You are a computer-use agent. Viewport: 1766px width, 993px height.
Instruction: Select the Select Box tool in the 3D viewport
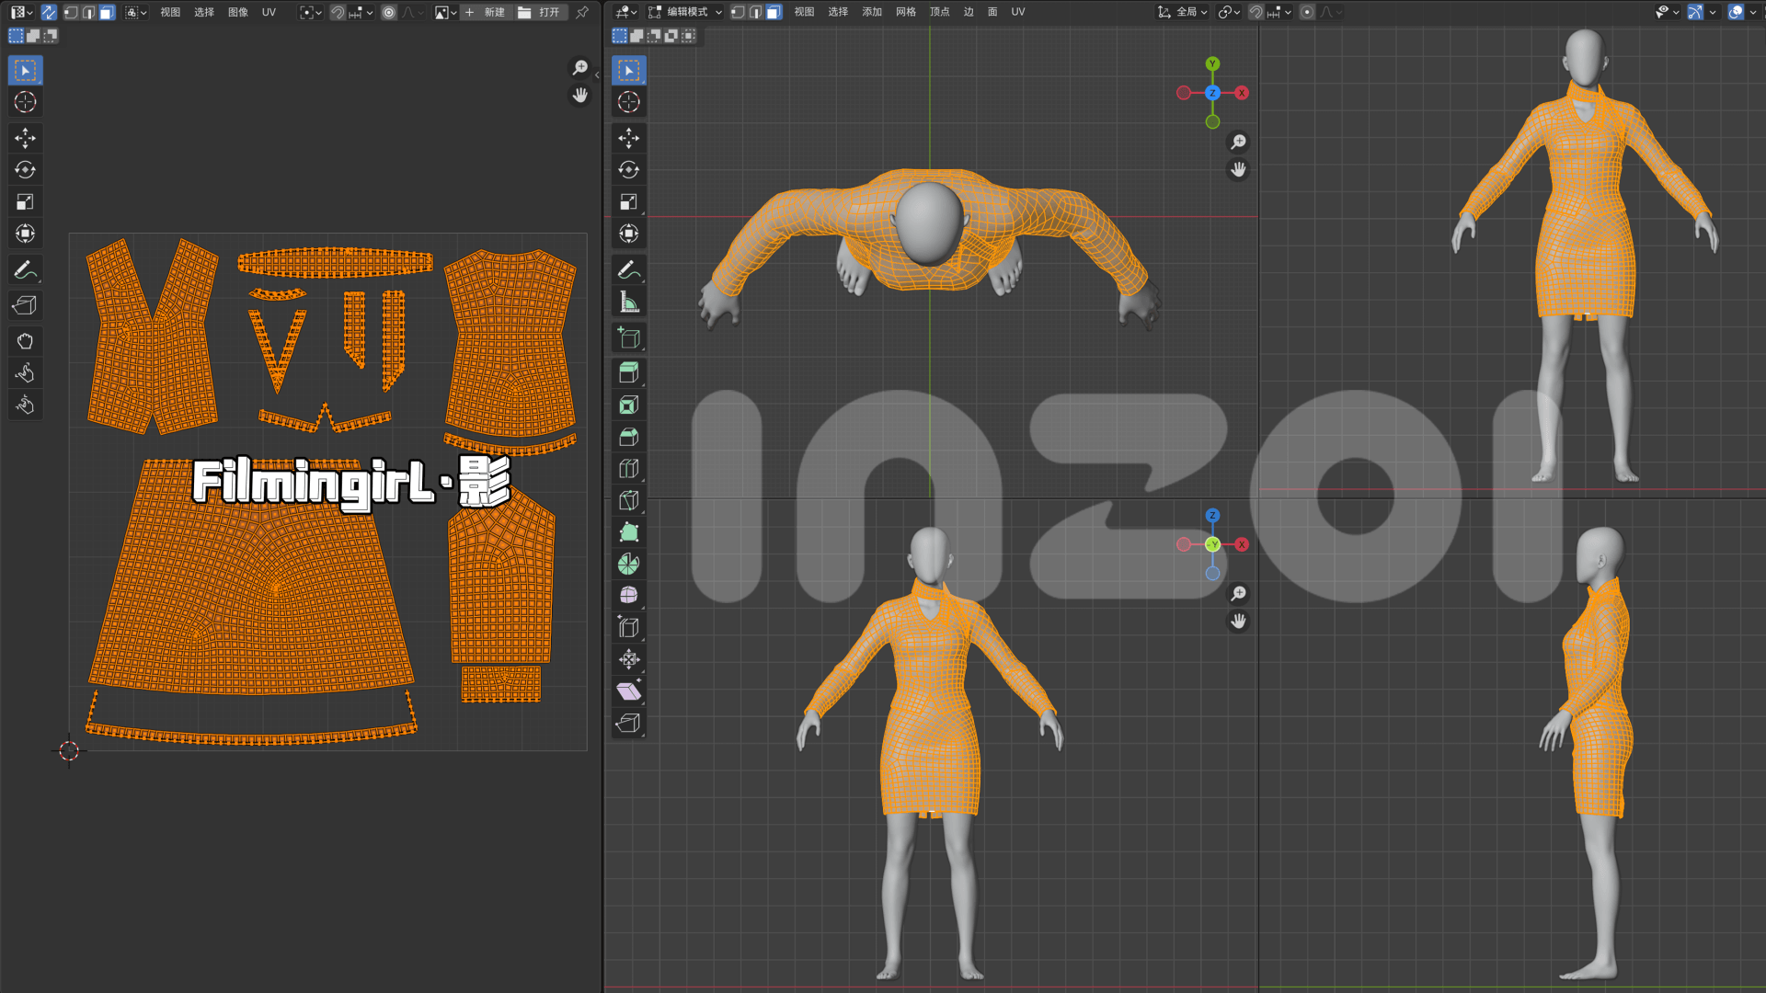[629, 71]
